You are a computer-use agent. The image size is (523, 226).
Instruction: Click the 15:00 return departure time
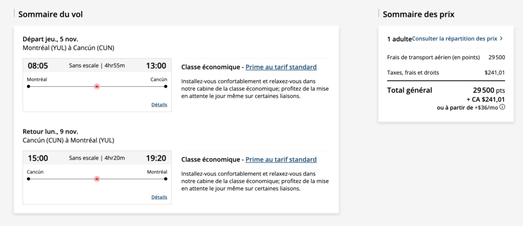(38, 158)
